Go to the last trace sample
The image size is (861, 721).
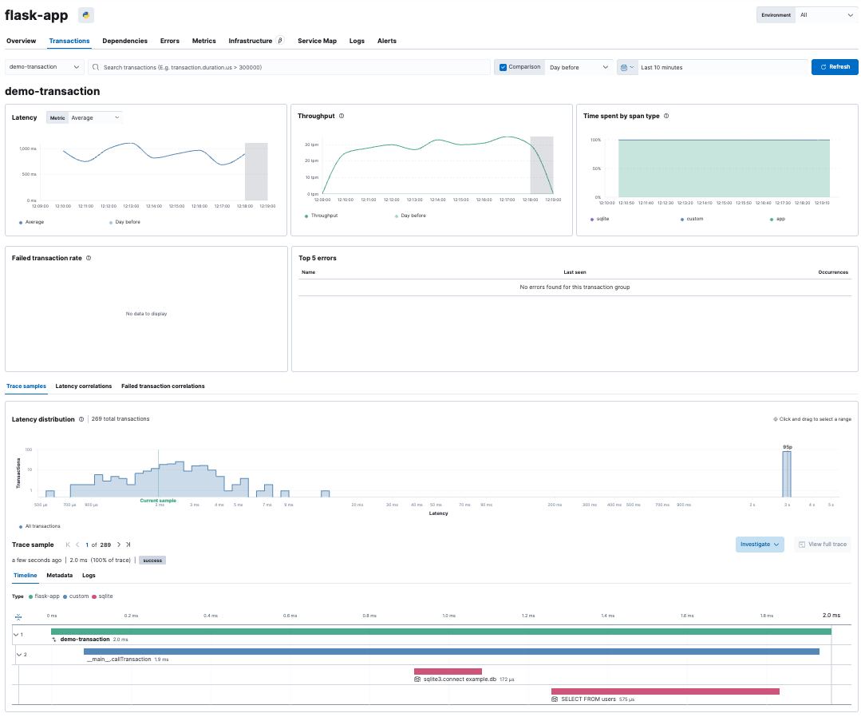128,545
